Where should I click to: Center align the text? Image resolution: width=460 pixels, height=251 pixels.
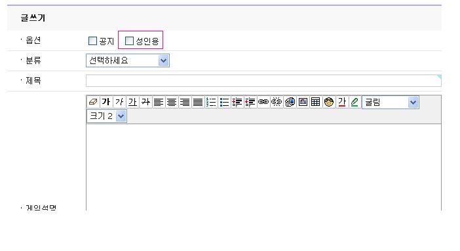[x=172, y=102]
